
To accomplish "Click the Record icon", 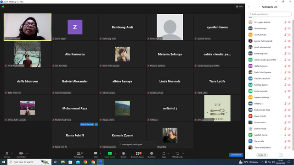I will 124,154.
